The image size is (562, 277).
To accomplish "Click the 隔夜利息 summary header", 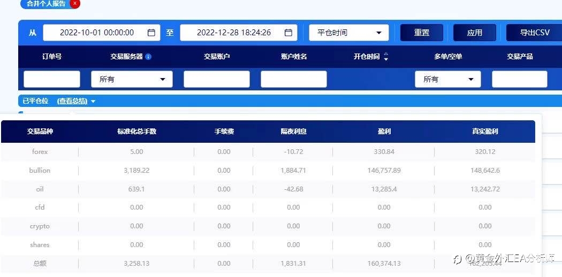I will coord(293,132).
